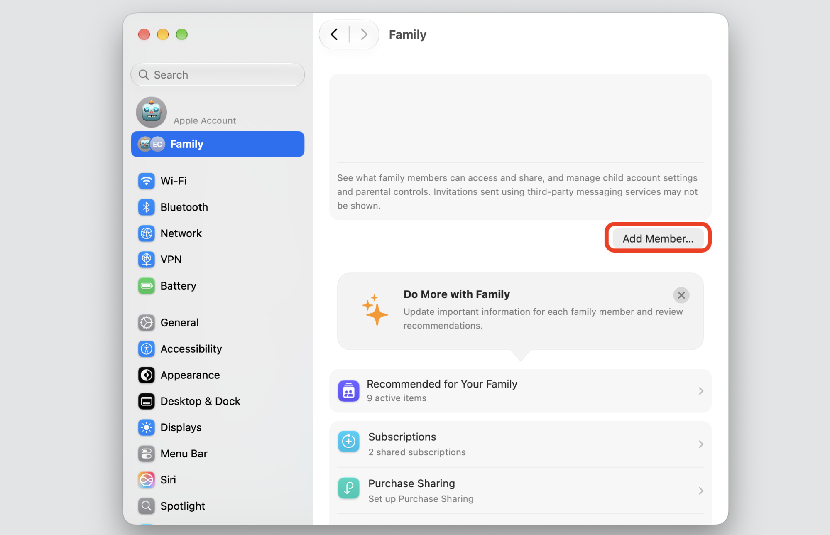Expand Recommended for Your Family chevron

click(701, 391)
